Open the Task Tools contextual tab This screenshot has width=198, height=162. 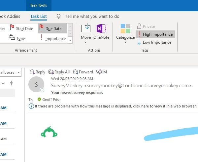click(39, 5)
